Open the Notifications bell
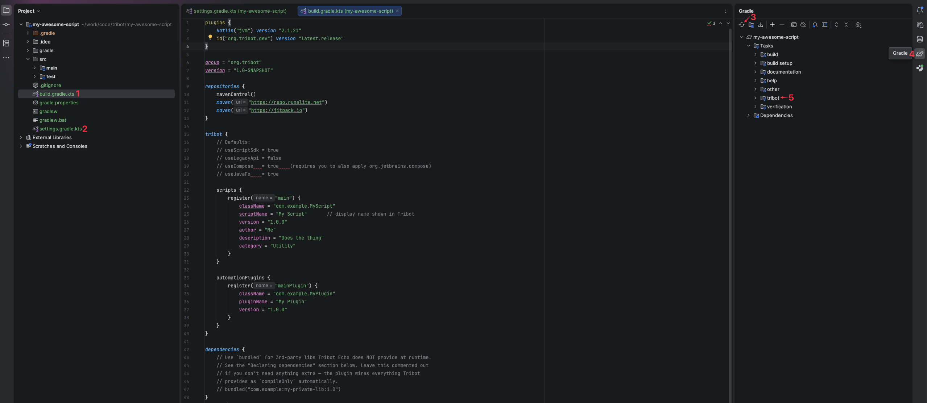Image resolution: width=927 pixels, height=403 pixels. tap(920, 10)
